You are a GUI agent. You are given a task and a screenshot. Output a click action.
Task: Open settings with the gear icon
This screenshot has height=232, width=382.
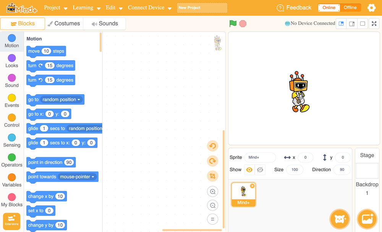coord(371,8)
